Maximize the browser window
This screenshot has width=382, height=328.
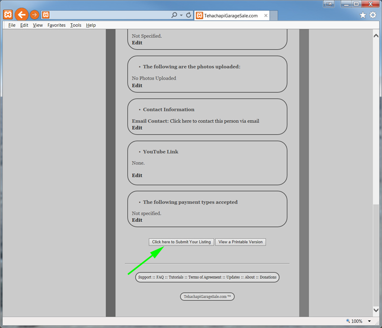pyautogui.click(x=356, y=4)
